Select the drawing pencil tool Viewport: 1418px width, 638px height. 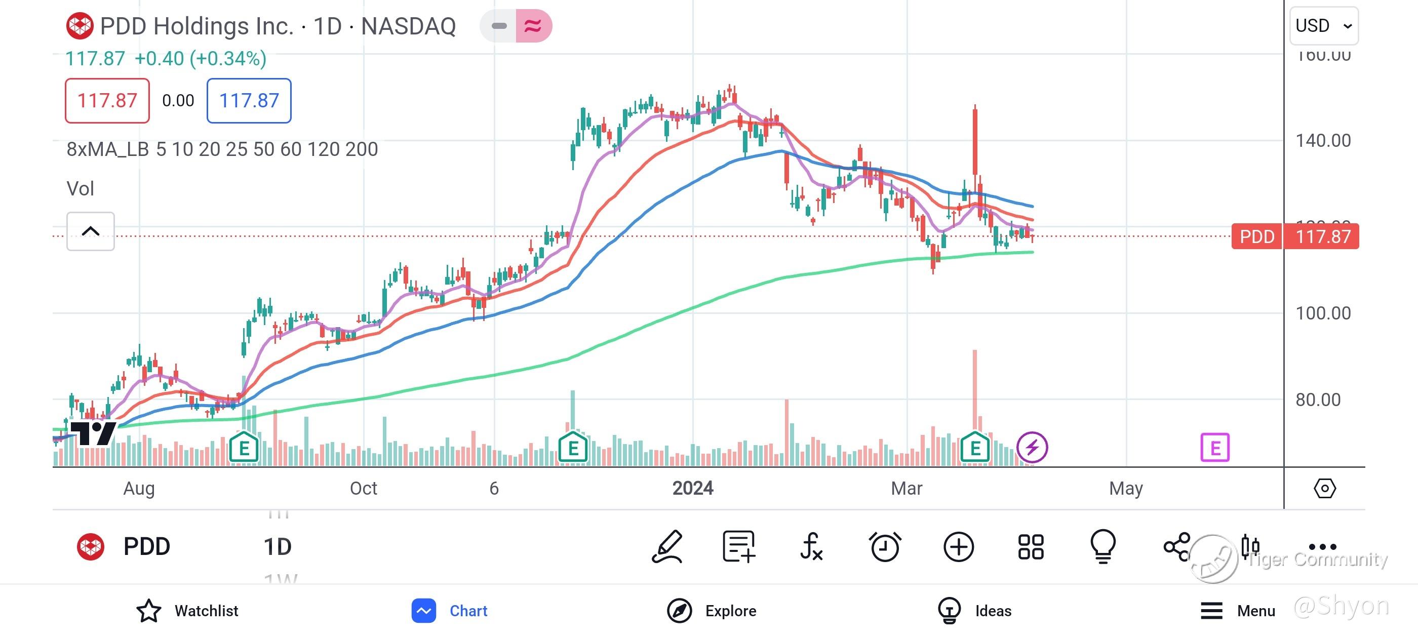[667, 547]
